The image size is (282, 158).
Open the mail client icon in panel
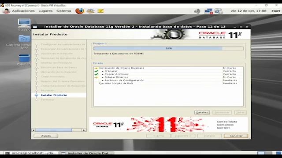90,11
